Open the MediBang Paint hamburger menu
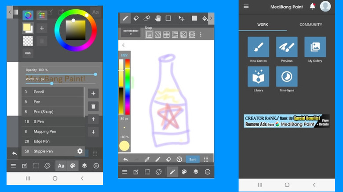The width and height of the screenshot is (343, 192). (x=246, y=6)
